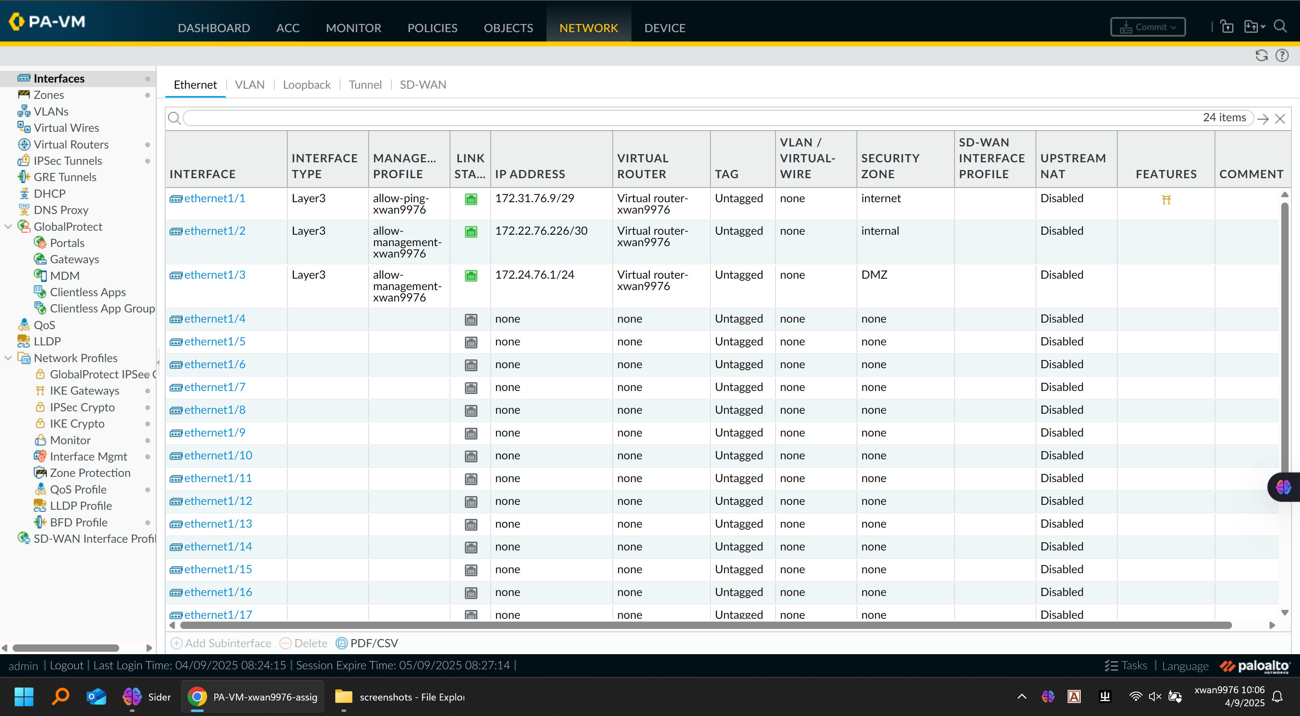This screenshot has height=716, width=1300.
Task: Clear the interface filter with the X
Action: [x=1280, y=118]
